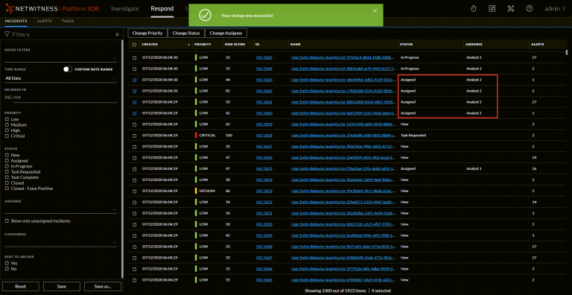Open the Assignee filter dropdown
The width and height of the screenshot is (572, 295).
pyautogui.click(x=60, y=209)
